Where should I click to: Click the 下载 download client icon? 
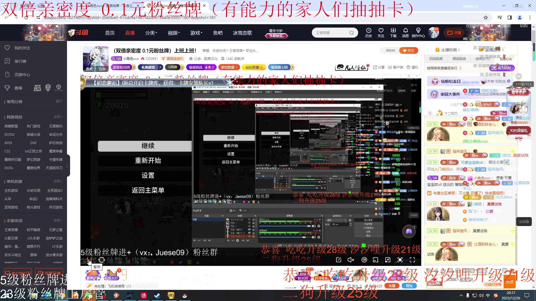tap(393, 33)
